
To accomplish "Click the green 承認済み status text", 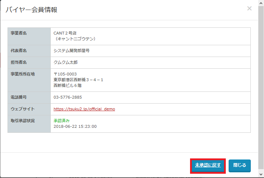I will point(61,121).
